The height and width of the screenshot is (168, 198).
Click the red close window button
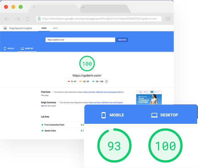click(6, 7)
